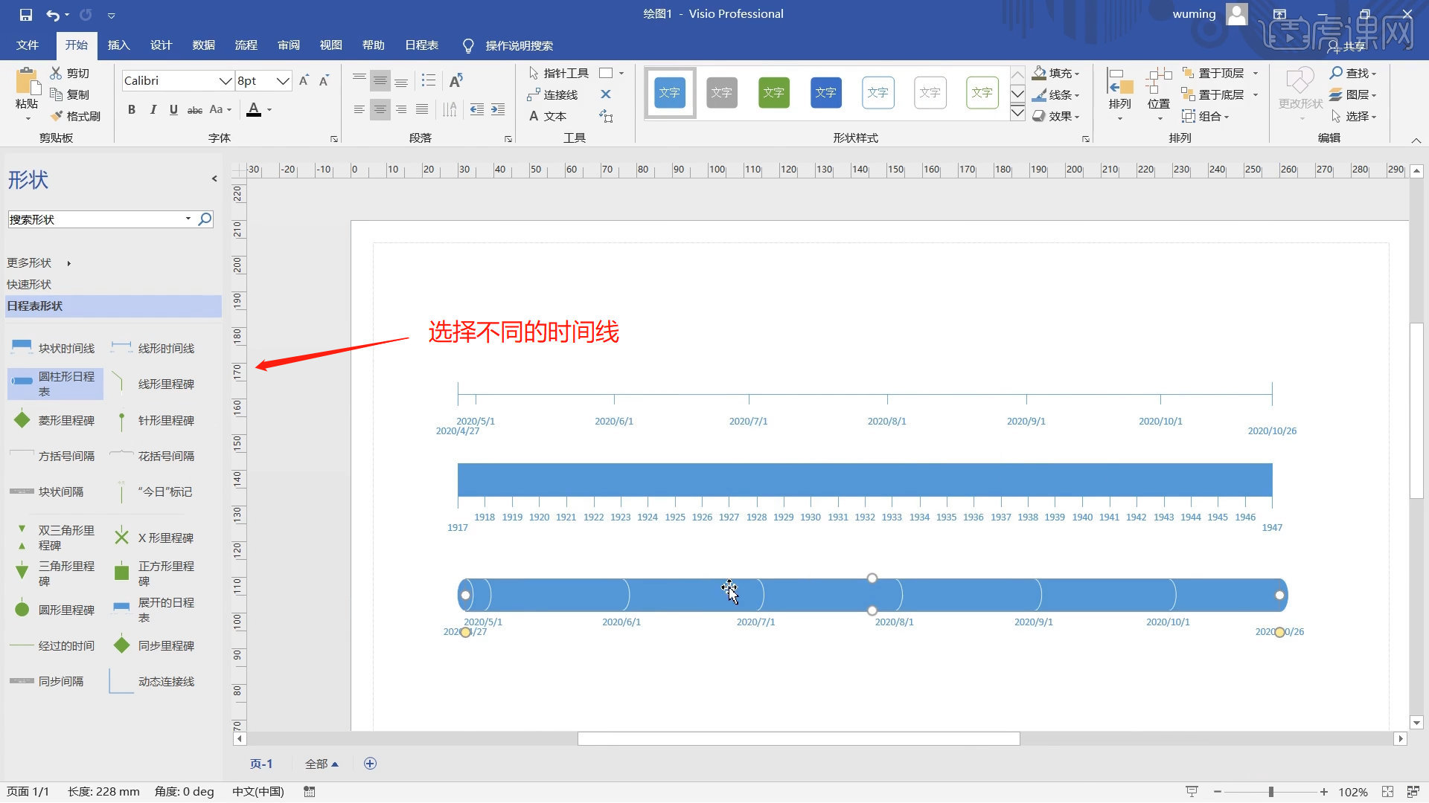This screenshot has width=1429, height=803.
Task: Open the font color dropdown arrow
Action: (x=269, y=109)
